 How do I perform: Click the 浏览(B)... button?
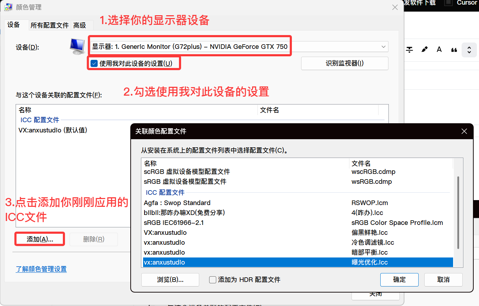[170, 279]
